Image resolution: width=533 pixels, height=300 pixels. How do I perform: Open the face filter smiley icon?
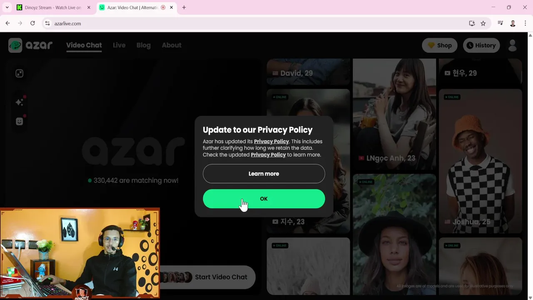click(x=19, y=121)
